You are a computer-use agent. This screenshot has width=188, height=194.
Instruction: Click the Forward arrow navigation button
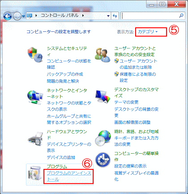pos(17,16)
